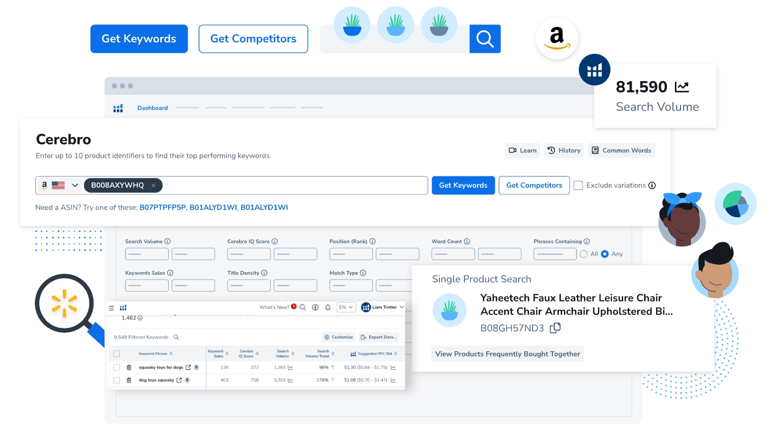Open the external link for 'dog toys squeaky'
The height and width of the screenshot is (429, 778).
pos(179,380)
